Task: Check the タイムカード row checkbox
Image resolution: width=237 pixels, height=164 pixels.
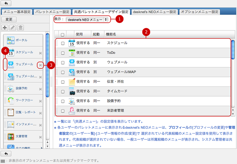Action: pos(63,91)
